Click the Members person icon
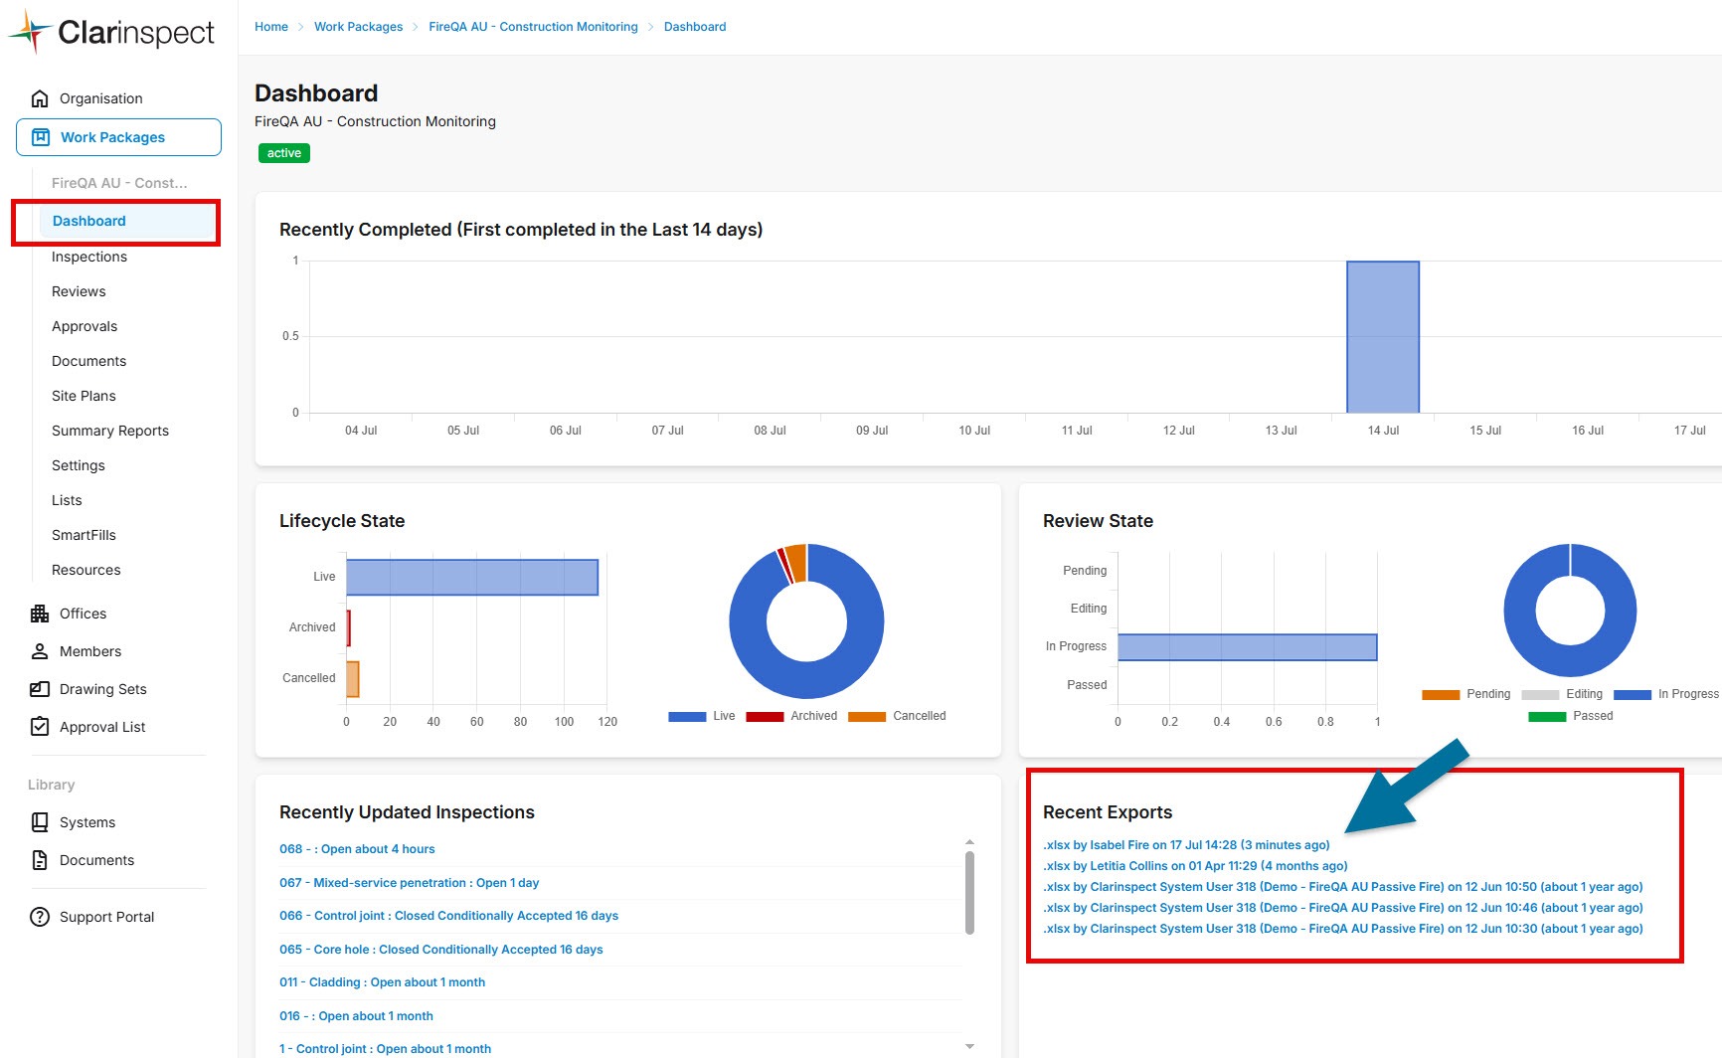 [40, 651]
